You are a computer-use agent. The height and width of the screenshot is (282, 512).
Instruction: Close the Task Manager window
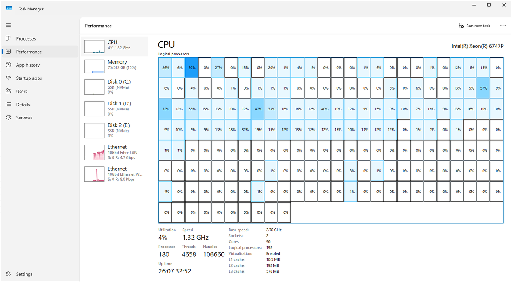coord(503,5)
